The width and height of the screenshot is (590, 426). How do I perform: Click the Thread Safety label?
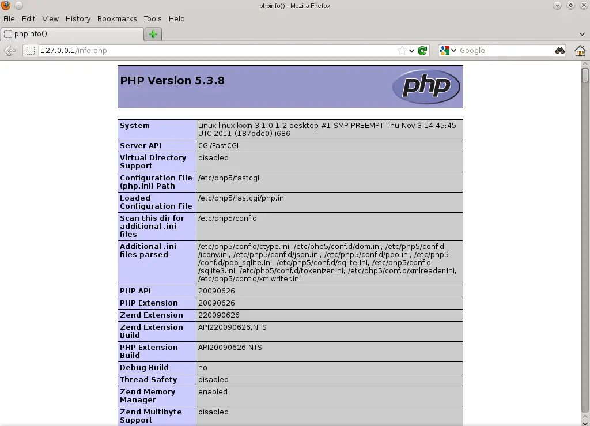(x=148, y=380)
